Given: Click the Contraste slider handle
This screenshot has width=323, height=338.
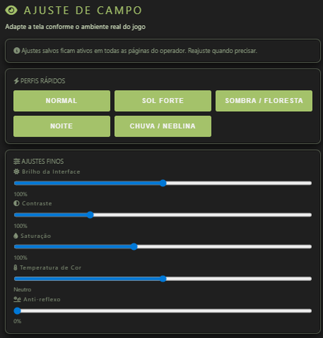Looking at the screenshot, I should [x=90, y=215].
